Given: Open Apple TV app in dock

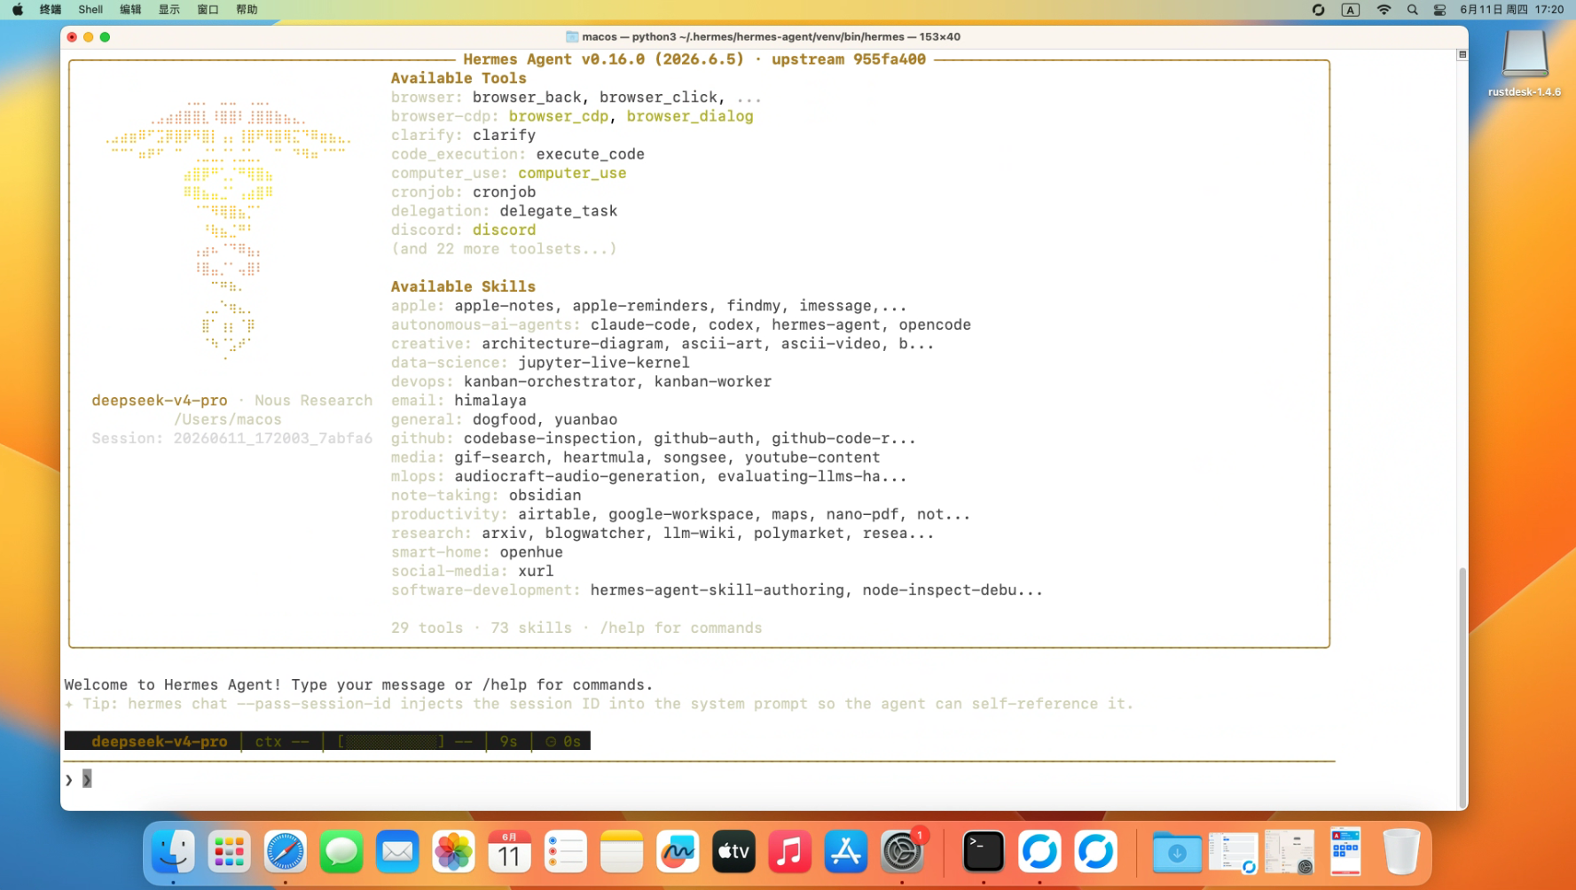Looking at the screenshot, I should pos(733,852).
